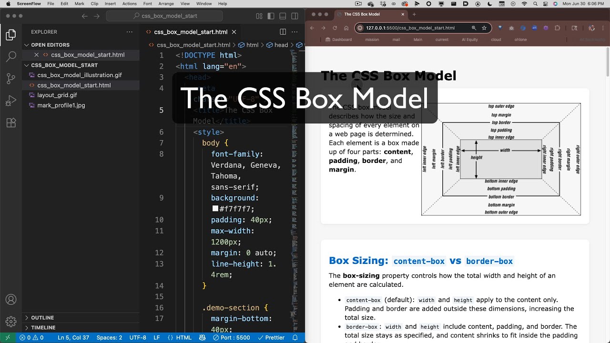
Task: Click the Explorer icon in the activity bar
Action: (x=10, y=35)
